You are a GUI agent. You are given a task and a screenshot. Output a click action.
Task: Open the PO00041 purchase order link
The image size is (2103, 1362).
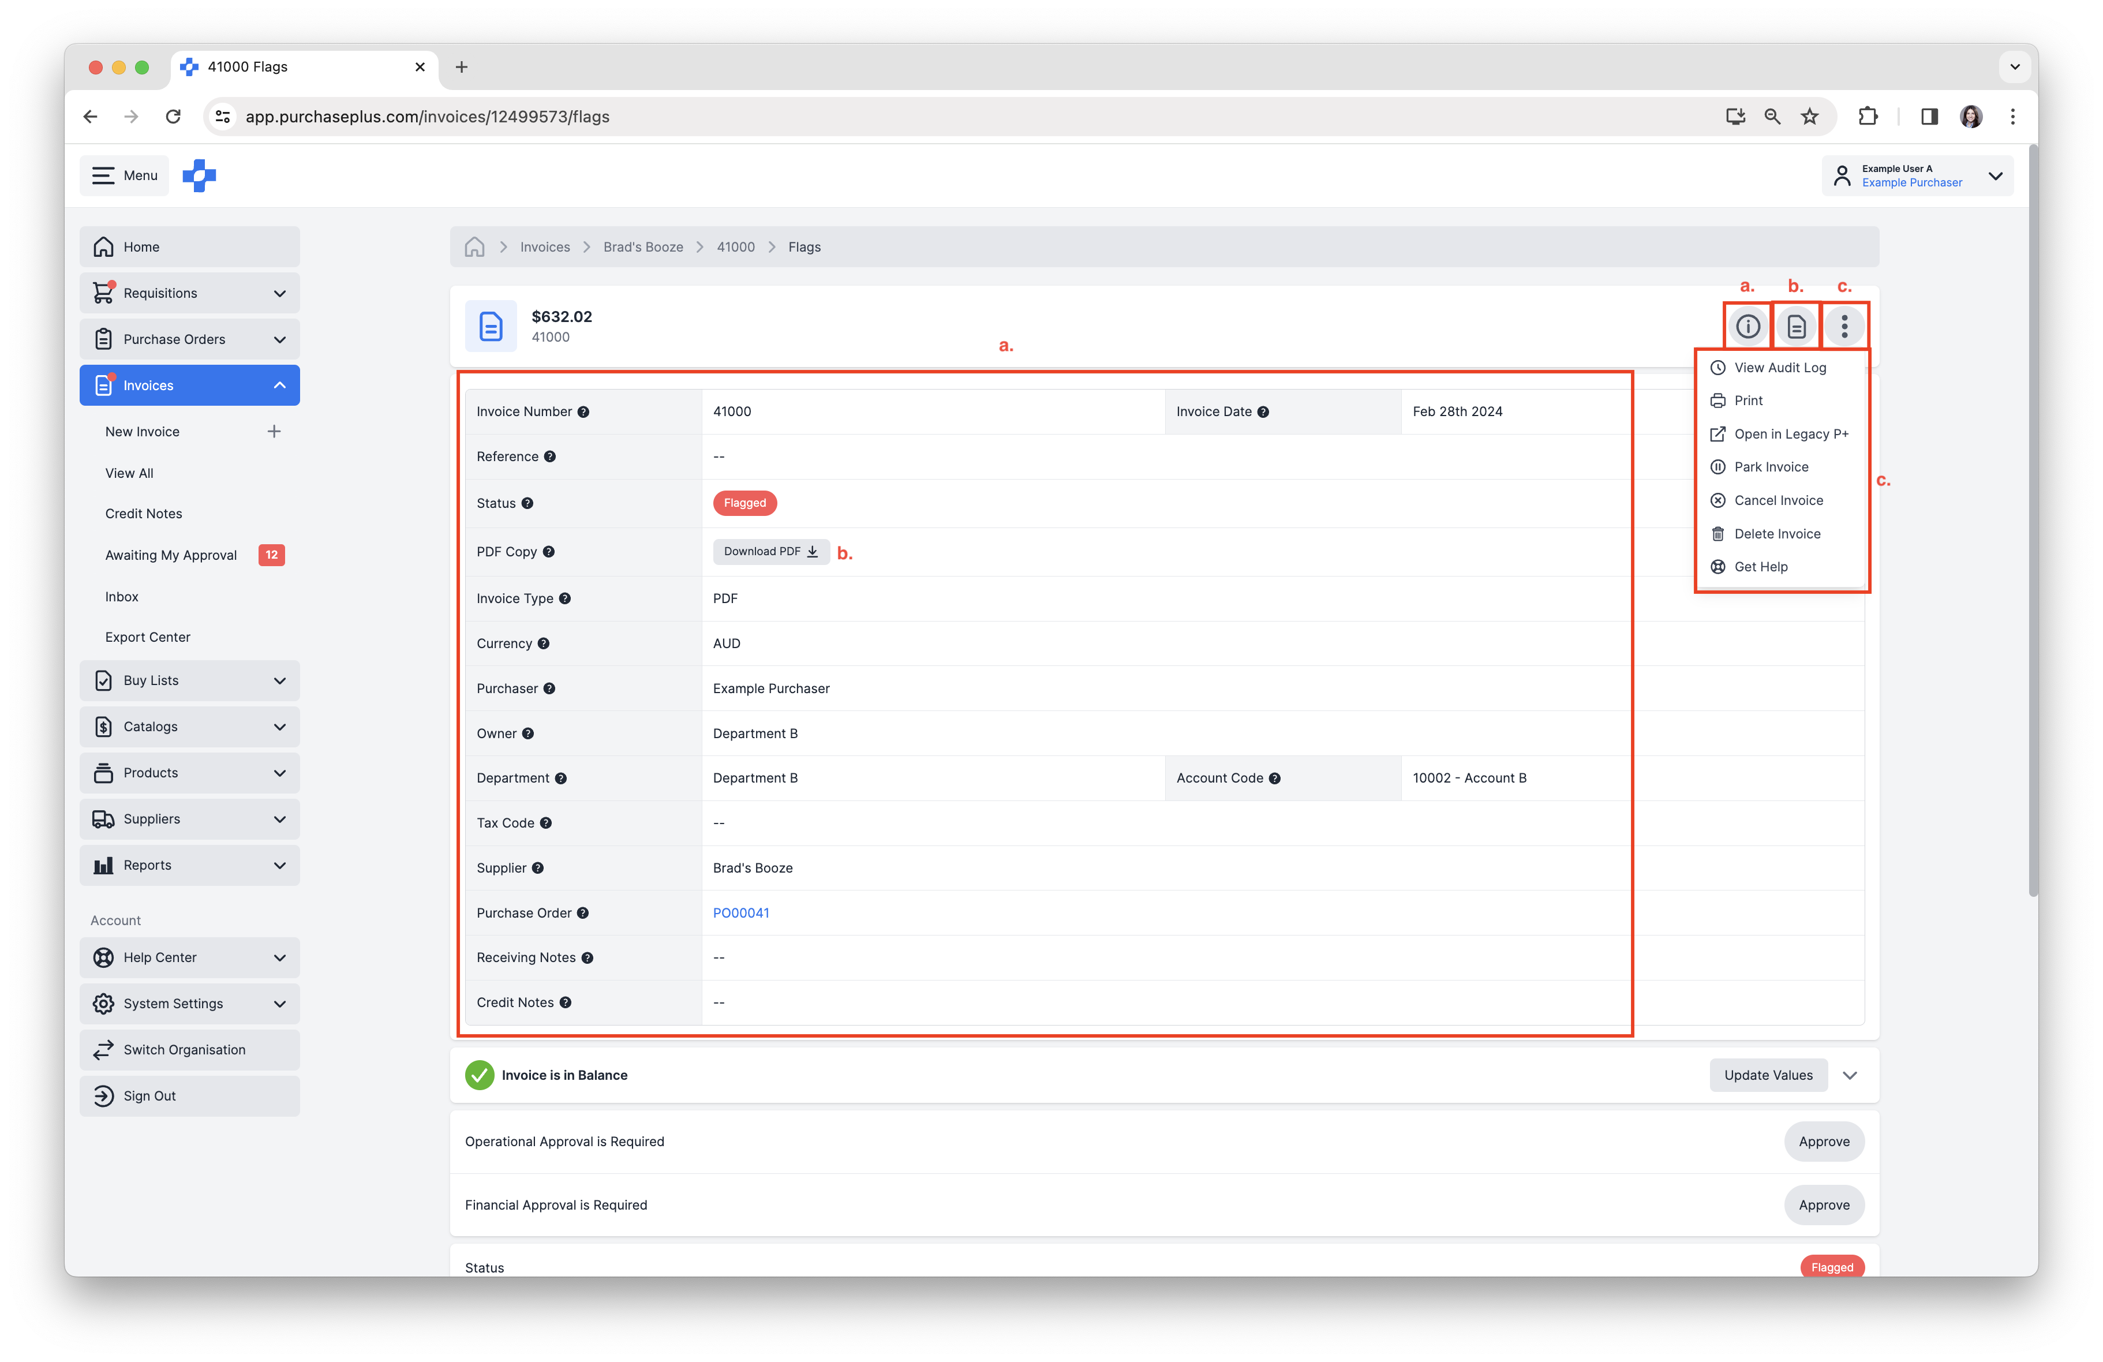[740, 913]
